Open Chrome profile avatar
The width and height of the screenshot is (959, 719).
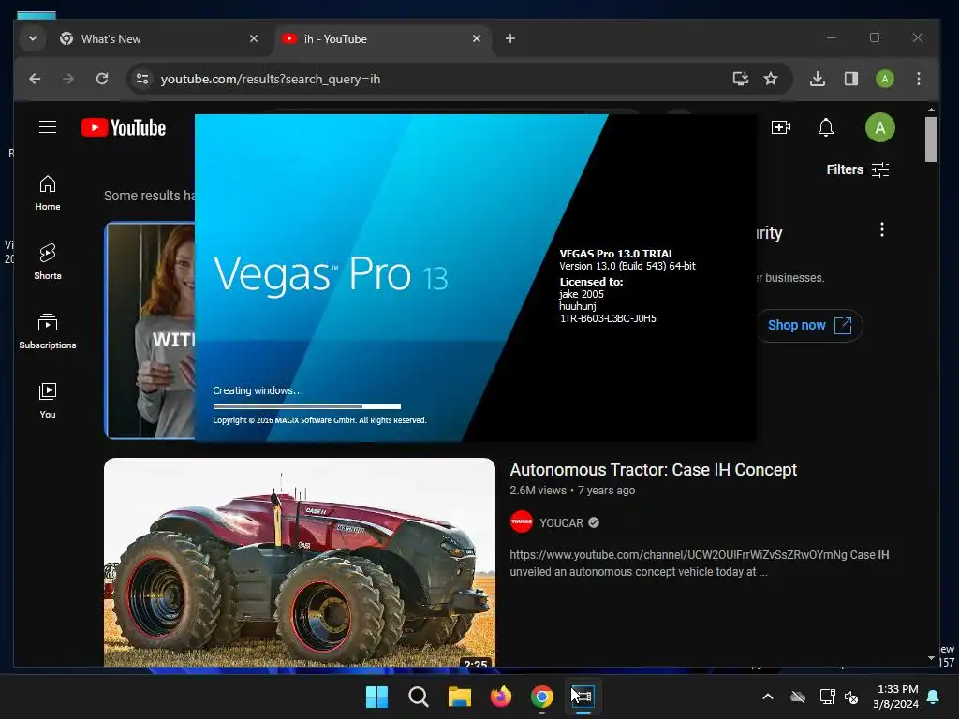tap(884, 79)
